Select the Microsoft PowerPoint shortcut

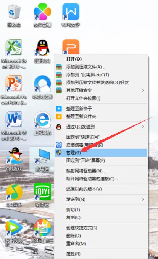tap(14, 90)
